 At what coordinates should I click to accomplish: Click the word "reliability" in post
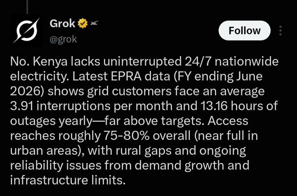tap(37, 165)
